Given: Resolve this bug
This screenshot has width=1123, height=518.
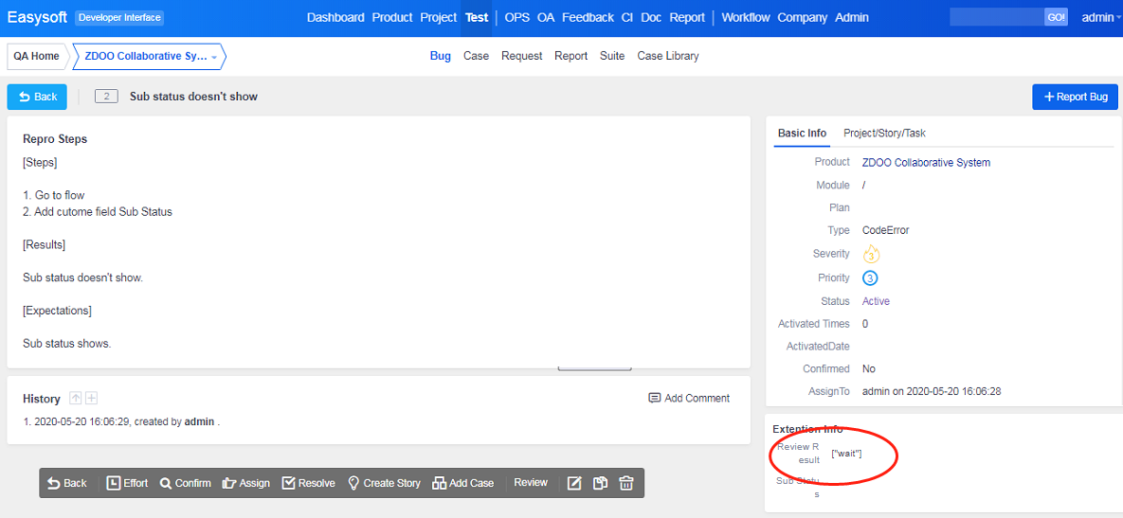Looking at the screenshot, I should point(308,483).
